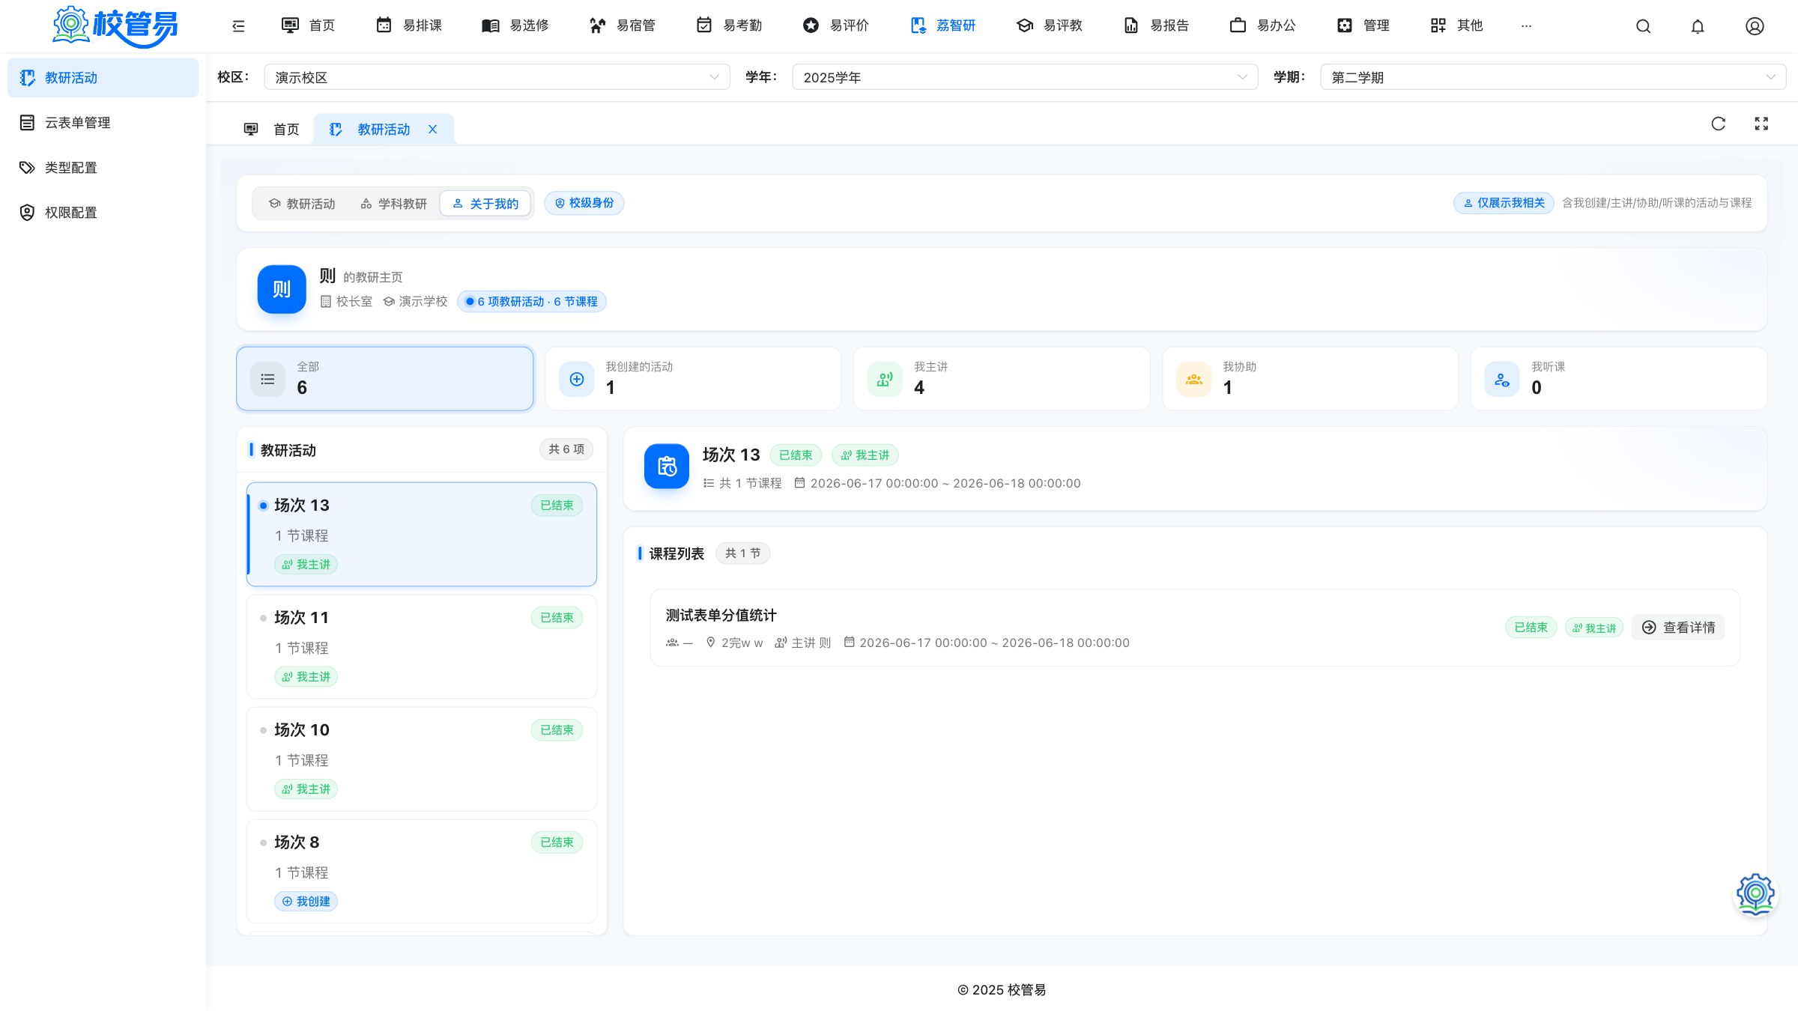
Task: Select 场次 10 in activity list
Action: click(422, 759)
